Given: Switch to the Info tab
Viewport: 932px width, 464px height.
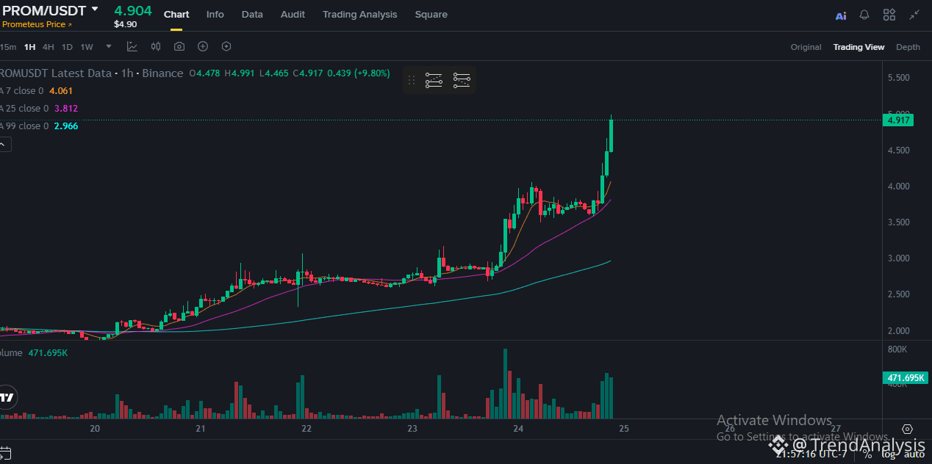Looking at the screenshot, I should click(215, 15).
